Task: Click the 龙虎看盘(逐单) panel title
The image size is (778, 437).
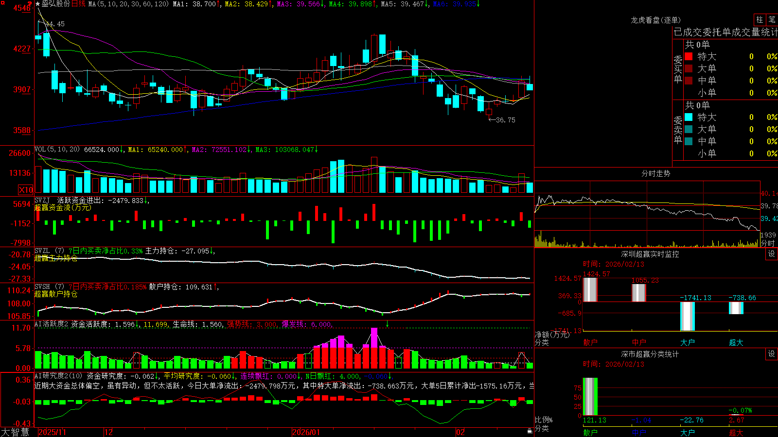Action: 656,20
